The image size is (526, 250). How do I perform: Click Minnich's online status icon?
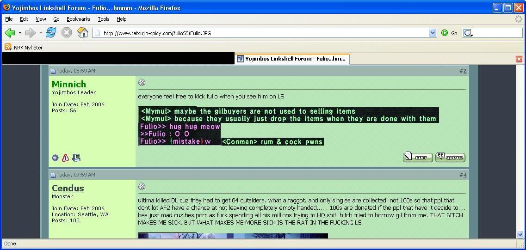55,158
